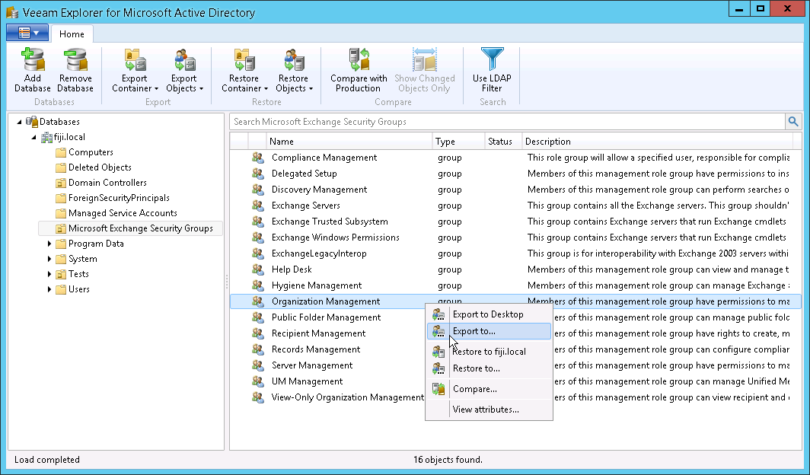Image resolution: width=810 pixels, height=475 pixels.
Task: Select the View-Only Organization Management group
Action: pyautogui.click(x=347, y=397)
